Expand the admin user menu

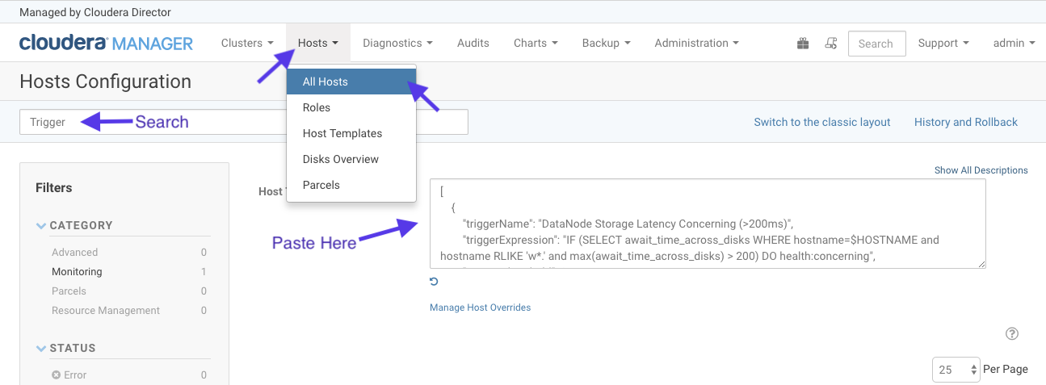[1014, 44]
